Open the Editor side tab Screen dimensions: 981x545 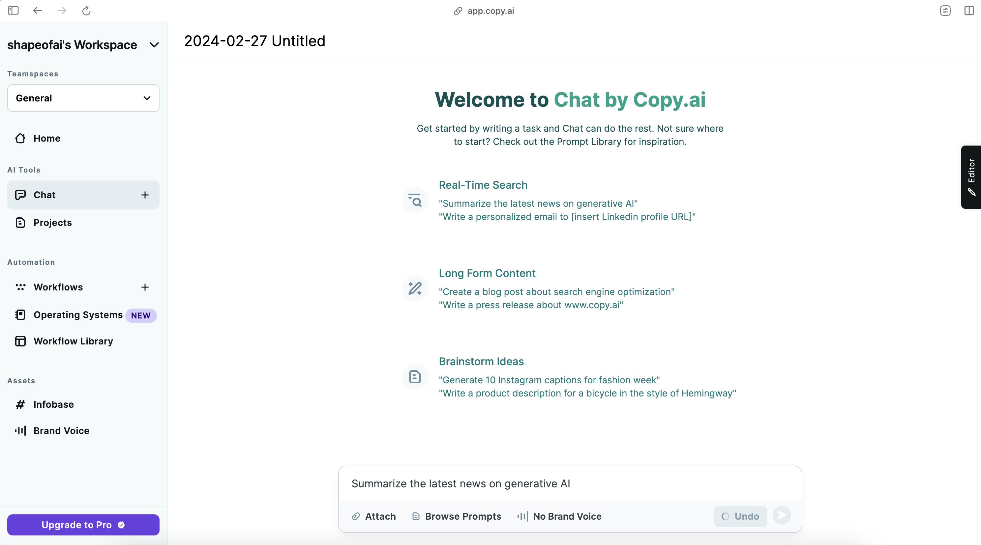click(x=971, y=177)
